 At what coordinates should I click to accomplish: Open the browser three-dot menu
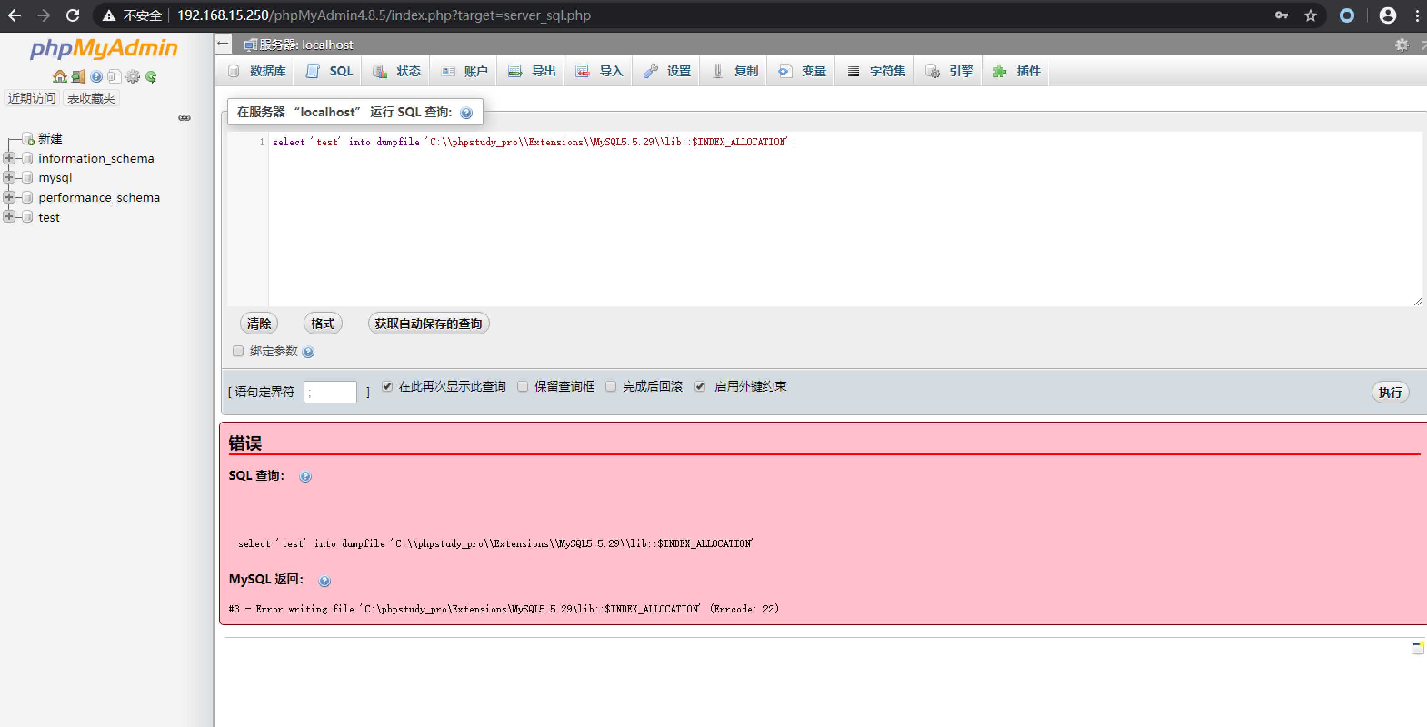(x=1417, y=15)
